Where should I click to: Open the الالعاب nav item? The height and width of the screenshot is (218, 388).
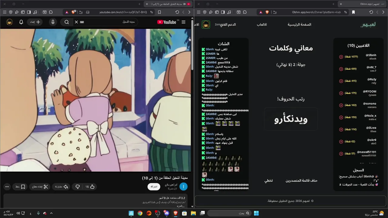(262, 25)
